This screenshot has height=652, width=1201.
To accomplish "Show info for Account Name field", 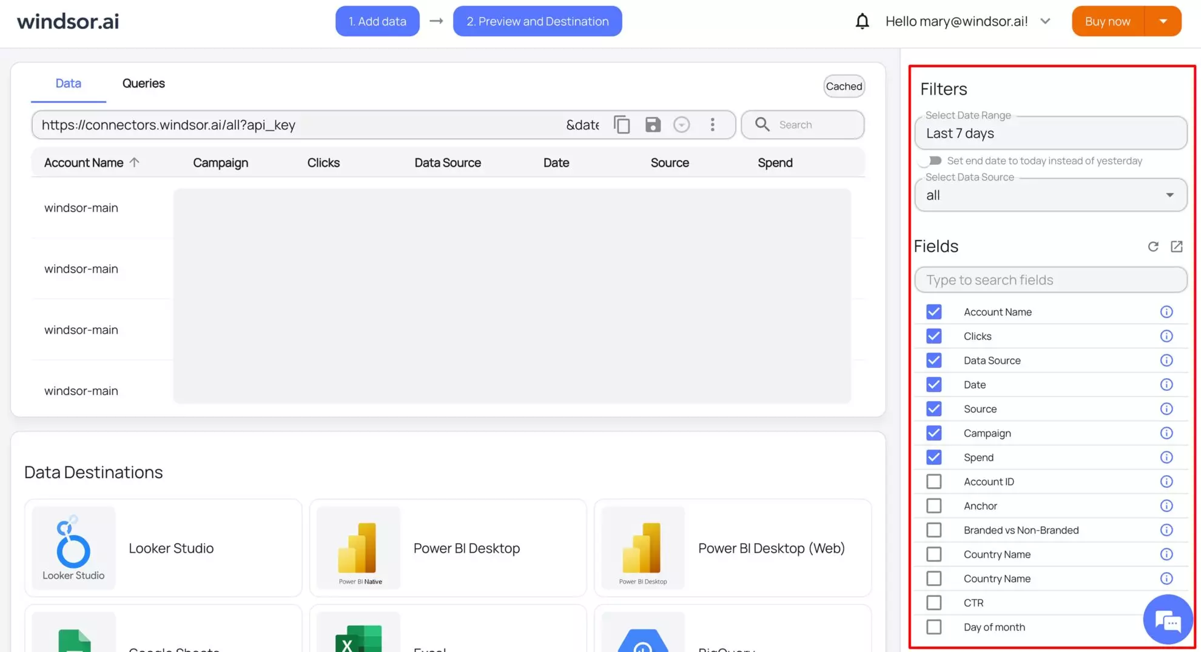I will pos(1166,312).
